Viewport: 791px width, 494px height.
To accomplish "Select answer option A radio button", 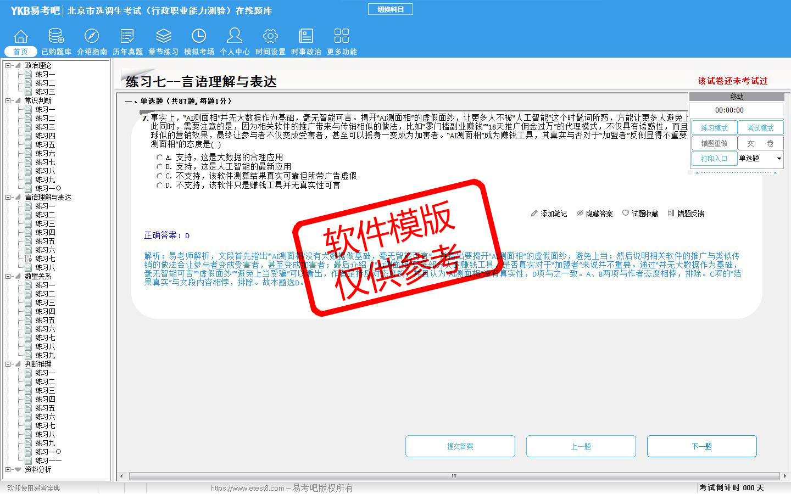I will [x=160, y=158].
